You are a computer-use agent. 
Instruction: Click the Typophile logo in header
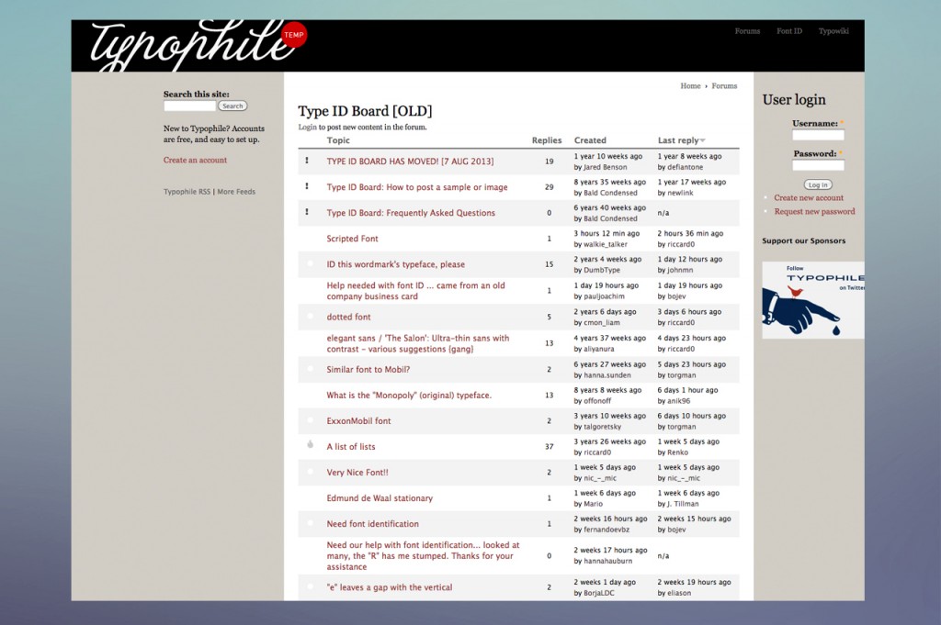(191, 45)
